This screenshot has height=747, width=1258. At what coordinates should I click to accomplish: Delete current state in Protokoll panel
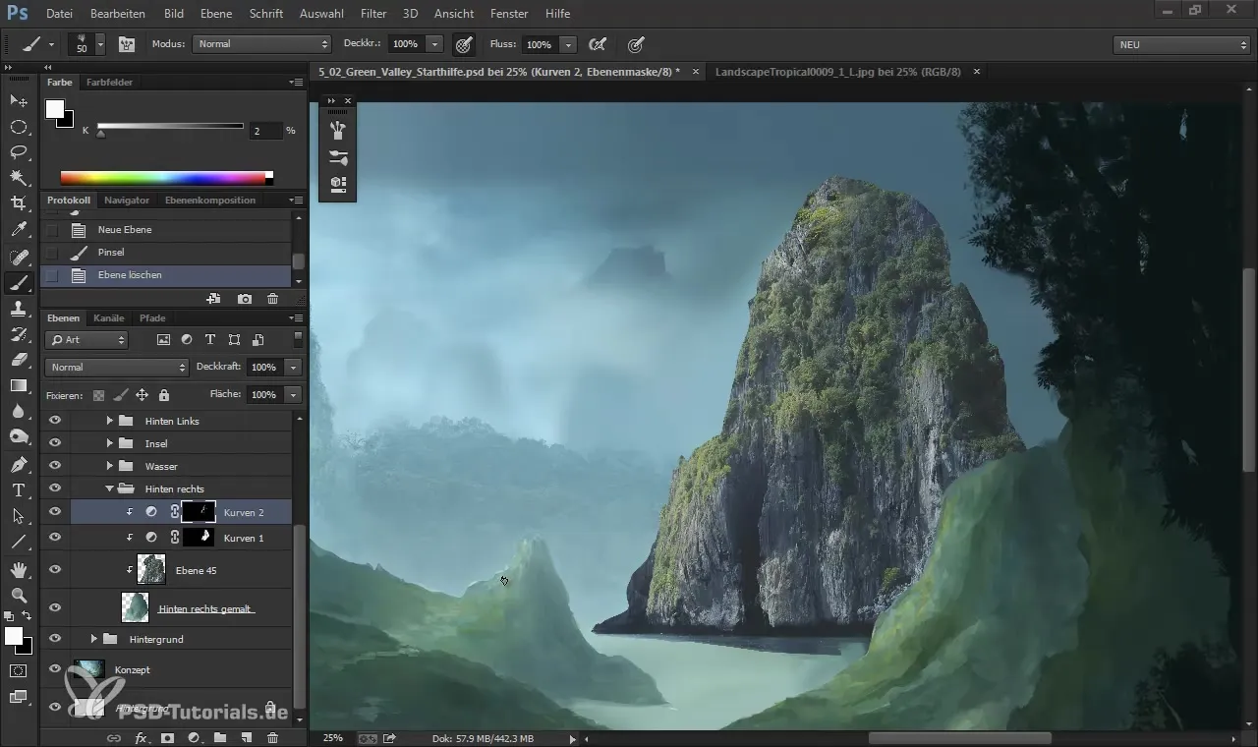[x=272, y=299]
